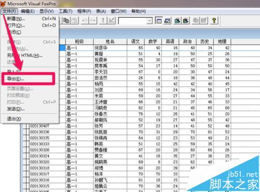Viewport: 260px width, 192px height.
Task: Select student ID cell 020130315
Action: pyautogui.click(x=47, y=186)
